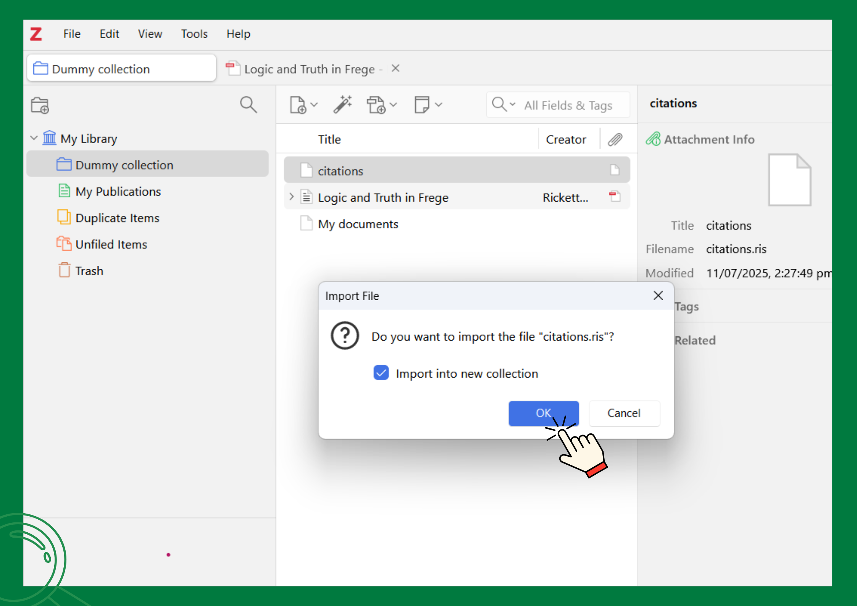Click the Unfiled Items icon
This screenshot has height=606, width=857.
(x=64, y=243)
